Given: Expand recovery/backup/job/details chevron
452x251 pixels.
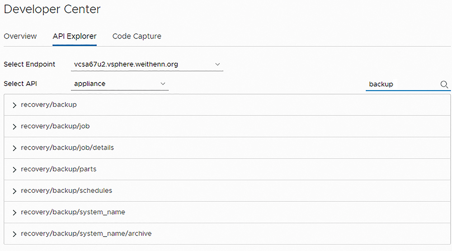Looking at the screenshot, I should pos(14,148).
